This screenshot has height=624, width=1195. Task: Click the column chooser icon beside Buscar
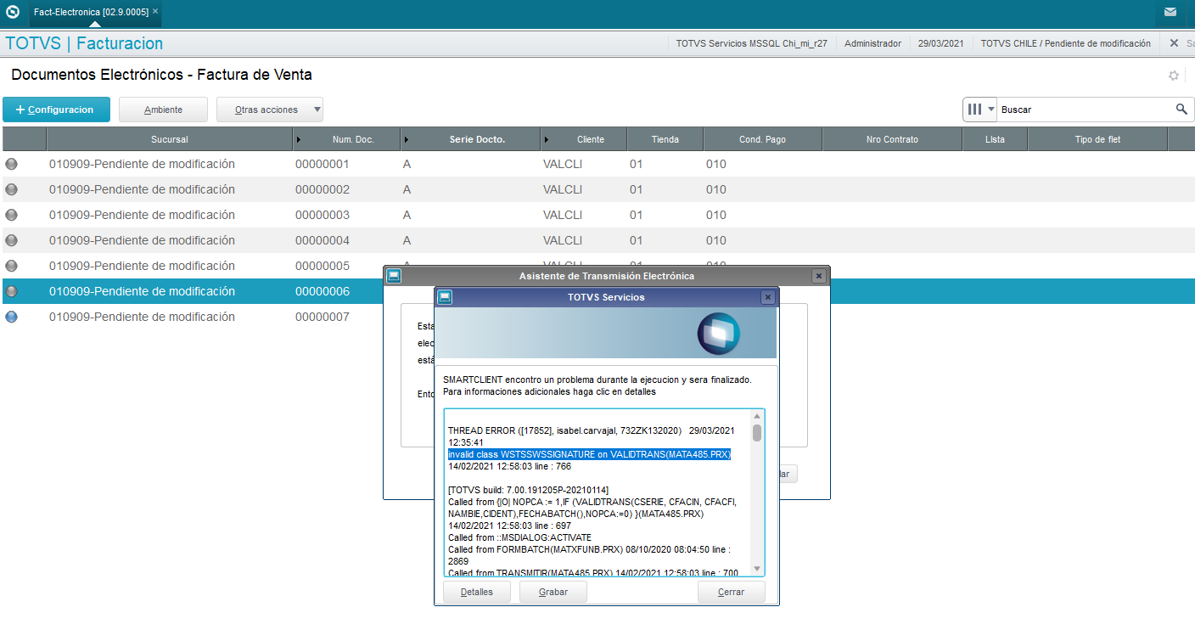[974, 110]
